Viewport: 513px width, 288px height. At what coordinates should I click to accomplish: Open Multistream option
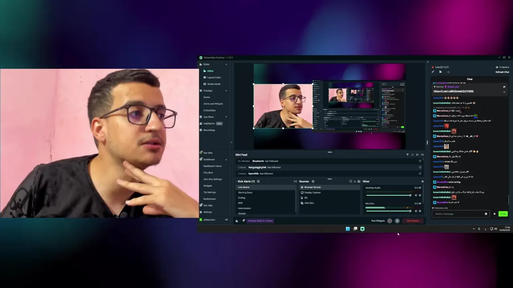210,199
